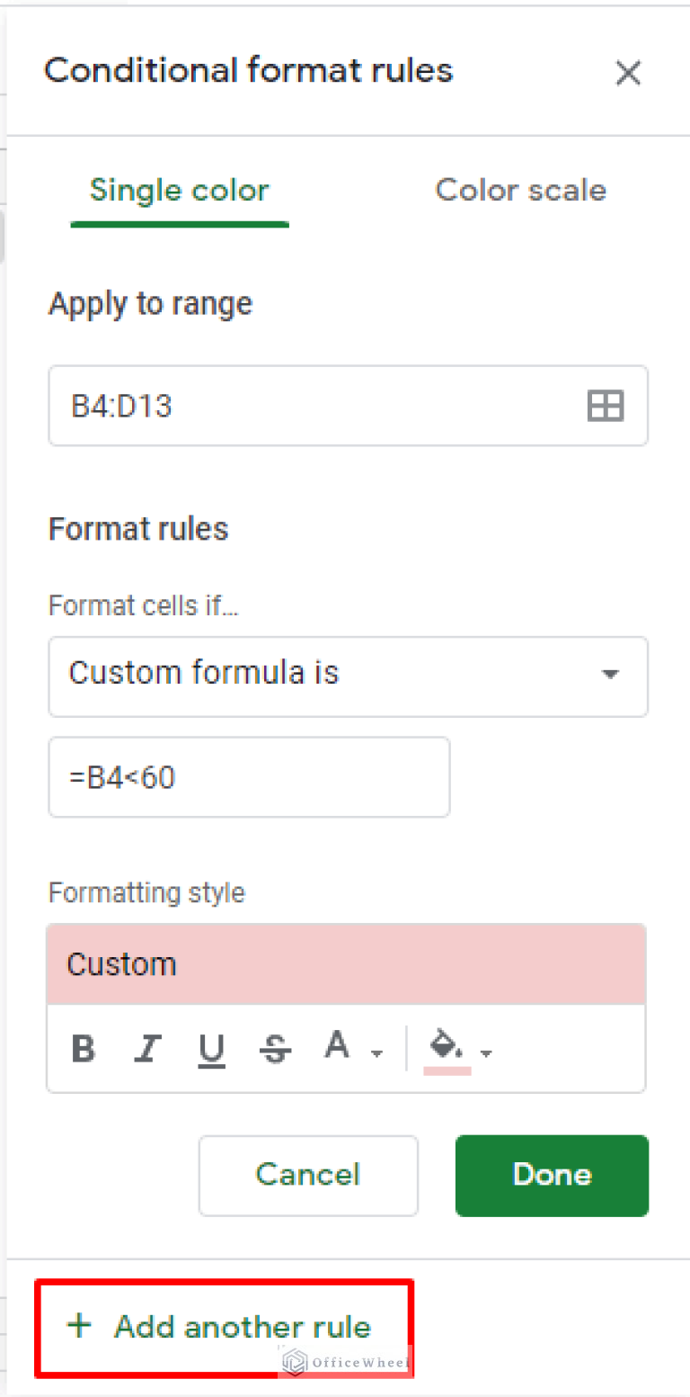Click the plus icon beside Add another rule
This screenshot has width=690, height=1397.
[79, 1325]
